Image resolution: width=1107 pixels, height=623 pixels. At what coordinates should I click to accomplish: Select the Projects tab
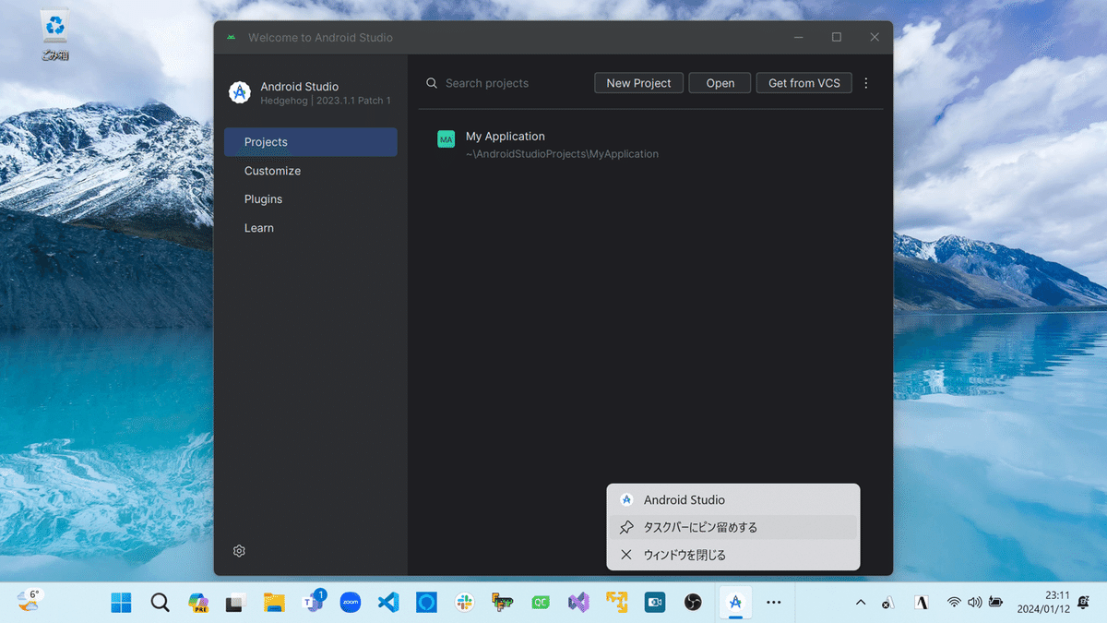(x=311, y=142)
